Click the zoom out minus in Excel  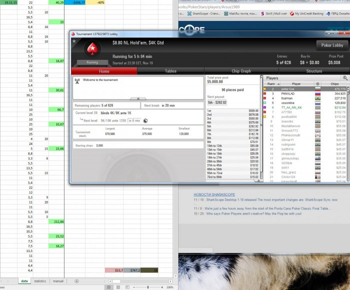tap(134, 287)
